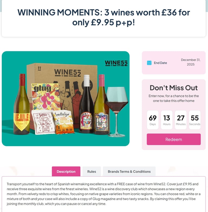Click the Wine52 logo on the banner

116,63
